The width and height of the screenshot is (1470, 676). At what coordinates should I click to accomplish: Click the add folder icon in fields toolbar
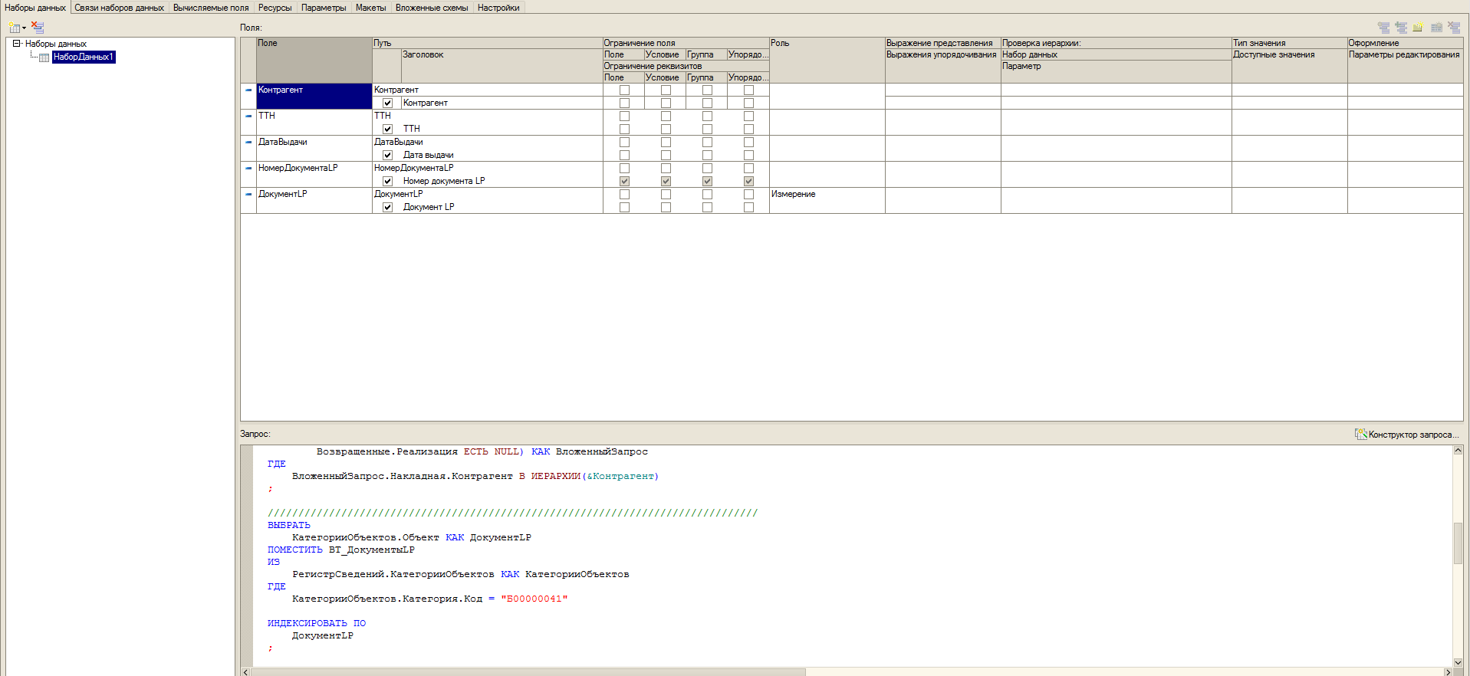(1418, 28)
